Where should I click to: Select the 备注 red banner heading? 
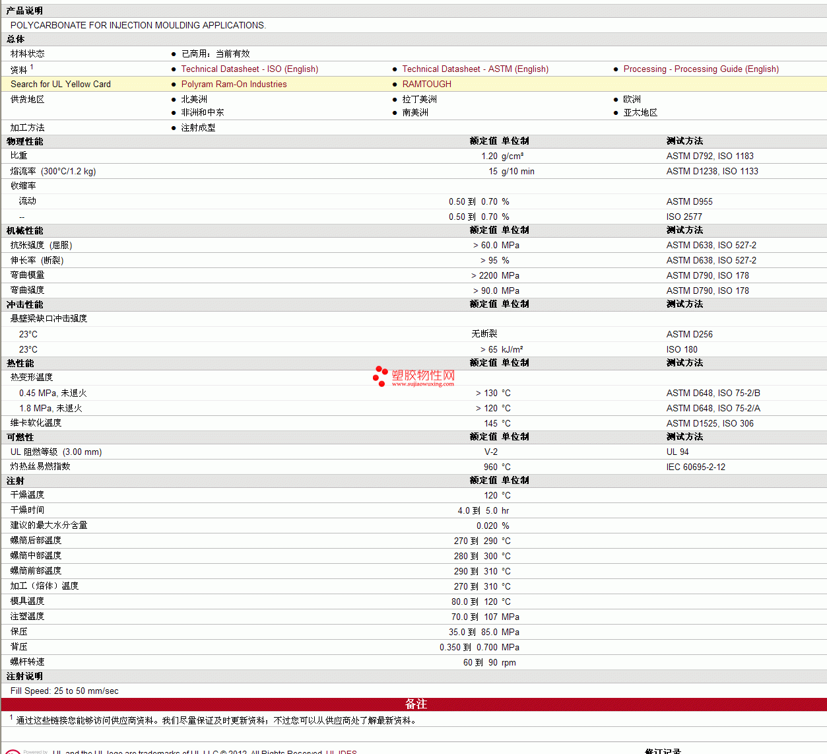click(416, 704)
